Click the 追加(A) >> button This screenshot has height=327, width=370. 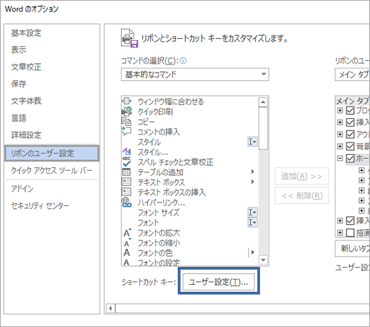coord(302,176)
